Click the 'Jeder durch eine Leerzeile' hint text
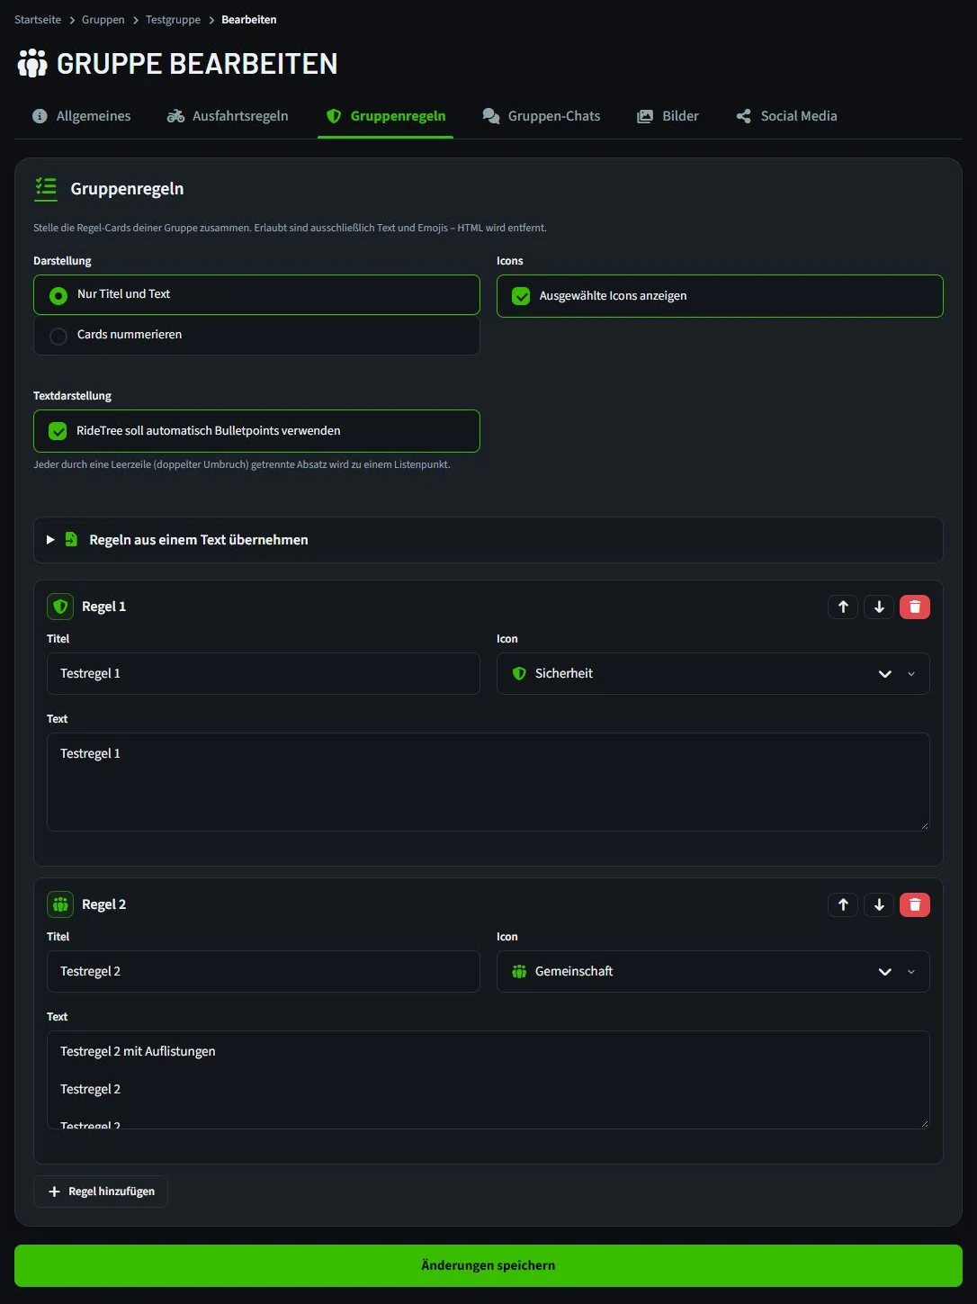 tap(242, 464)
